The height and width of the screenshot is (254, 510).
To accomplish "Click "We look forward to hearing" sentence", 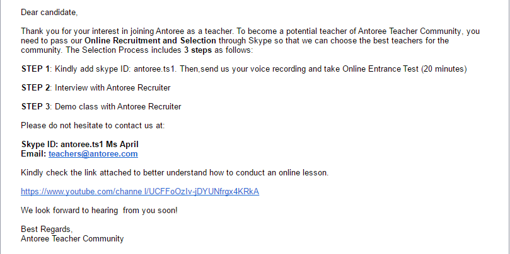I will pyautogui.click(x=99, y=210).
